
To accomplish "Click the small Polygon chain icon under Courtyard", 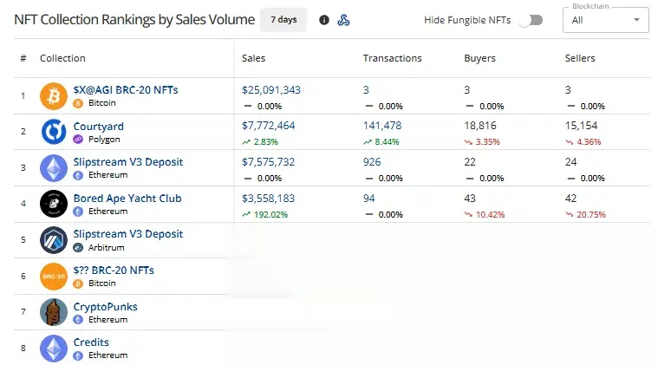I will click(x=78, y=140).
